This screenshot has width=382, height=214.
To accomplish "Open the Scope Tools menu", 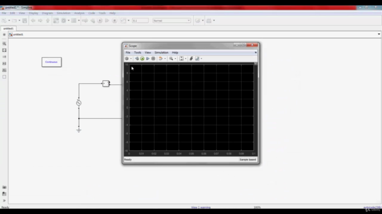I will (138, 52).
